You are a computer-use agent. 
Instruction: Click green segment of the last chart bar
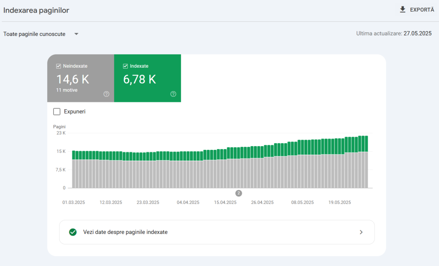click(x=366, y=144)
